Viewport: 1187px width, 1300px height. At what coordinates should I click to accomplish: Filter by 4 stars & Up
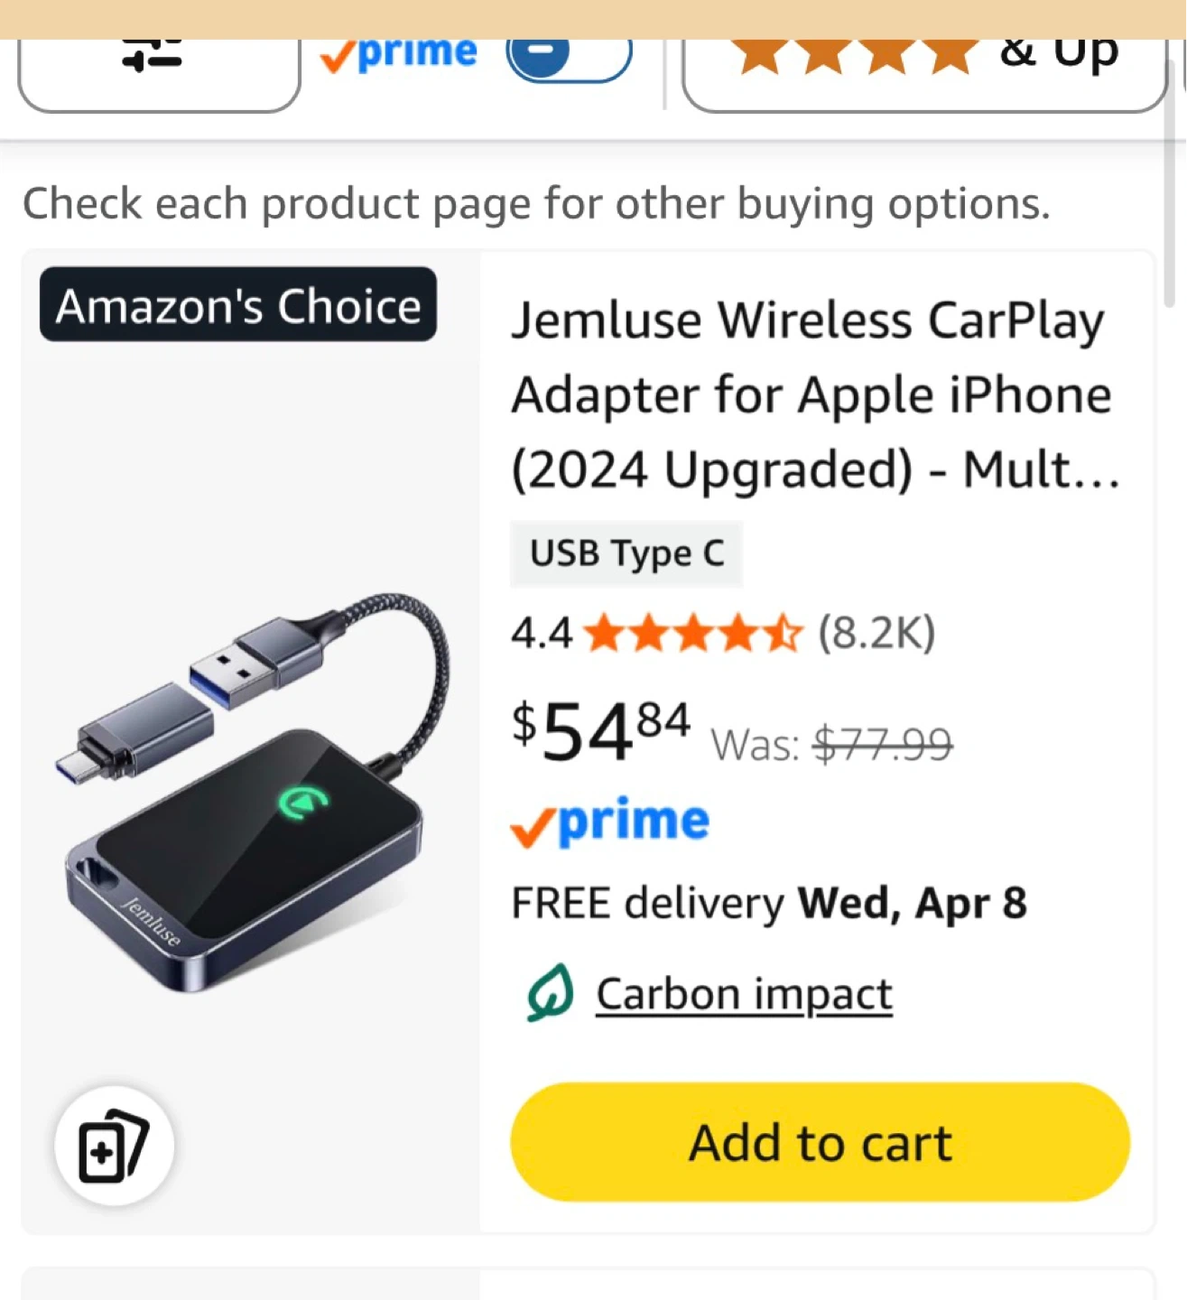pyautogui.click(x=923, y=56)
